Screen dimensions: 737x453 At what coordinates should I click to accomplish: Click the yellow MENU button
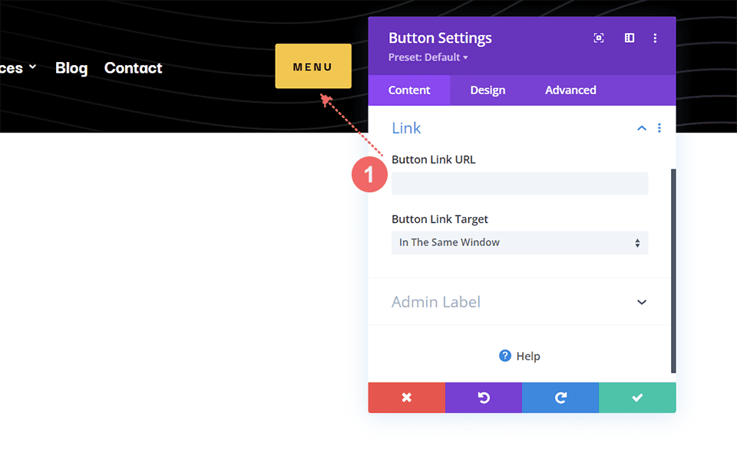click(312, 66)
